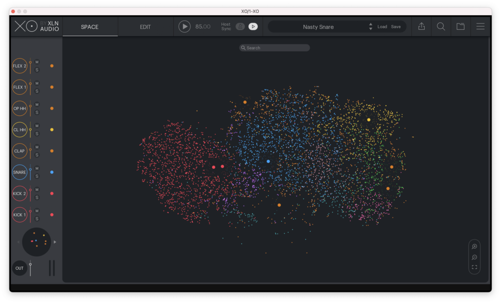Select the FLEX 1 channel pad
501x303 pixels.
20,87
